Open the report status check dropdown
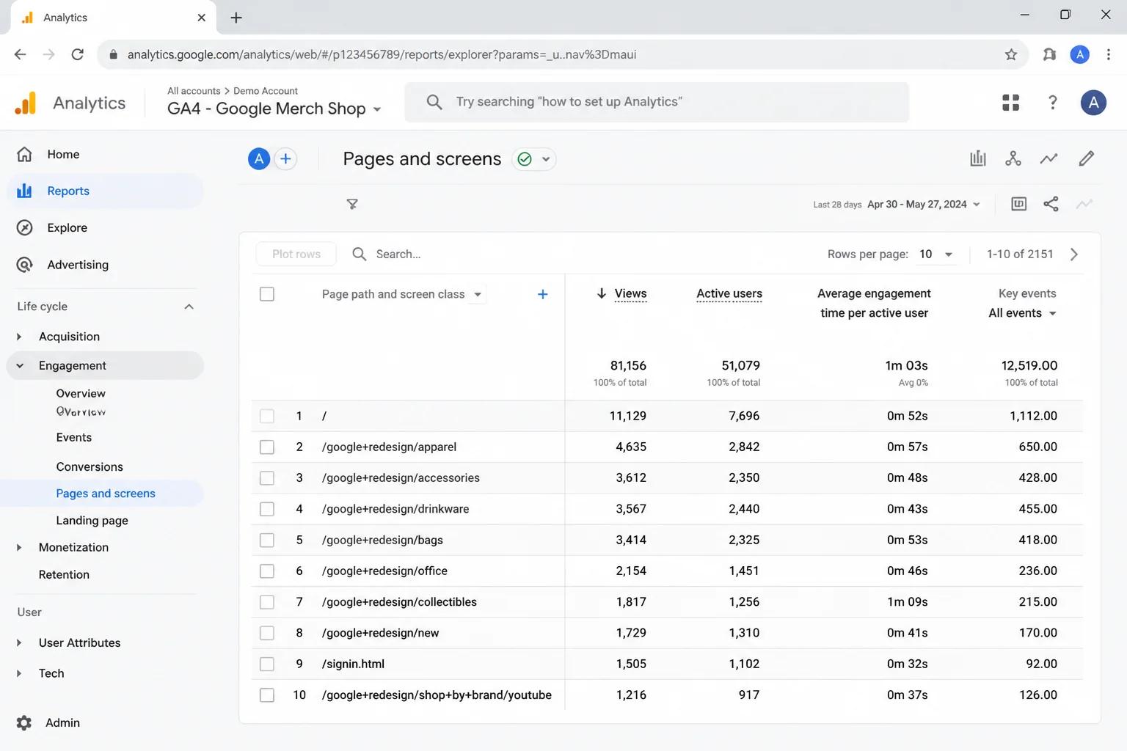The width and height of the screenshot is (1127, 751). coord(534,159)
